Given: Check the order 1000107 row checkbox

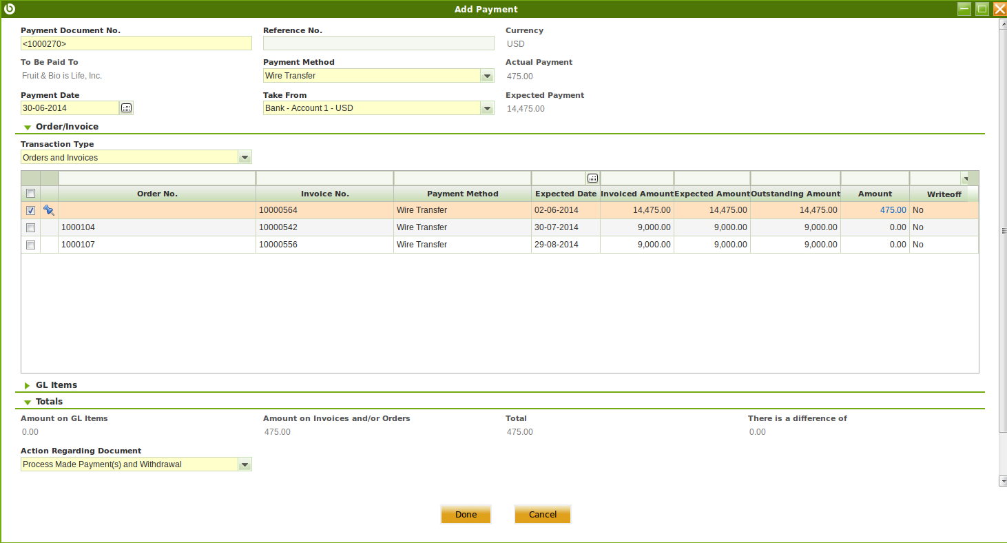Looking at the screenshot, I should 30,245.
